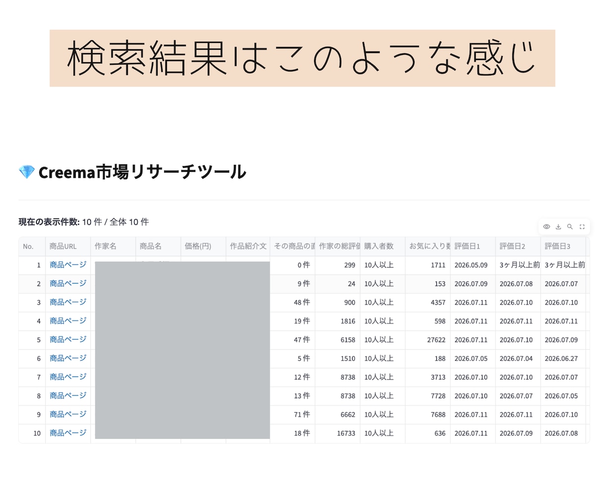The width and height of the screenshot is (605, 504).
Task: Click the Creema市場リサーチツール heading
Action: click(142, 172)
